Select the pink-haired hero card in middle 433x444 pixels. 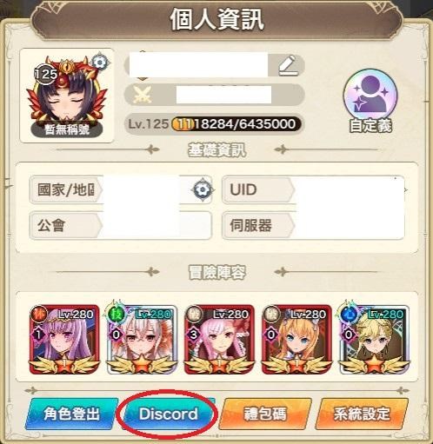219,339
